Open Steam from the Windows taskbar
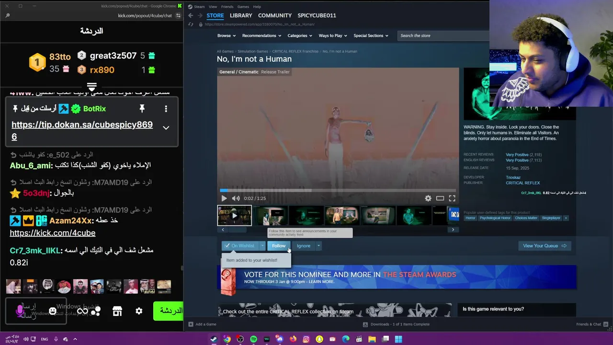The image size is (613, 345). (x=214, y=339)
